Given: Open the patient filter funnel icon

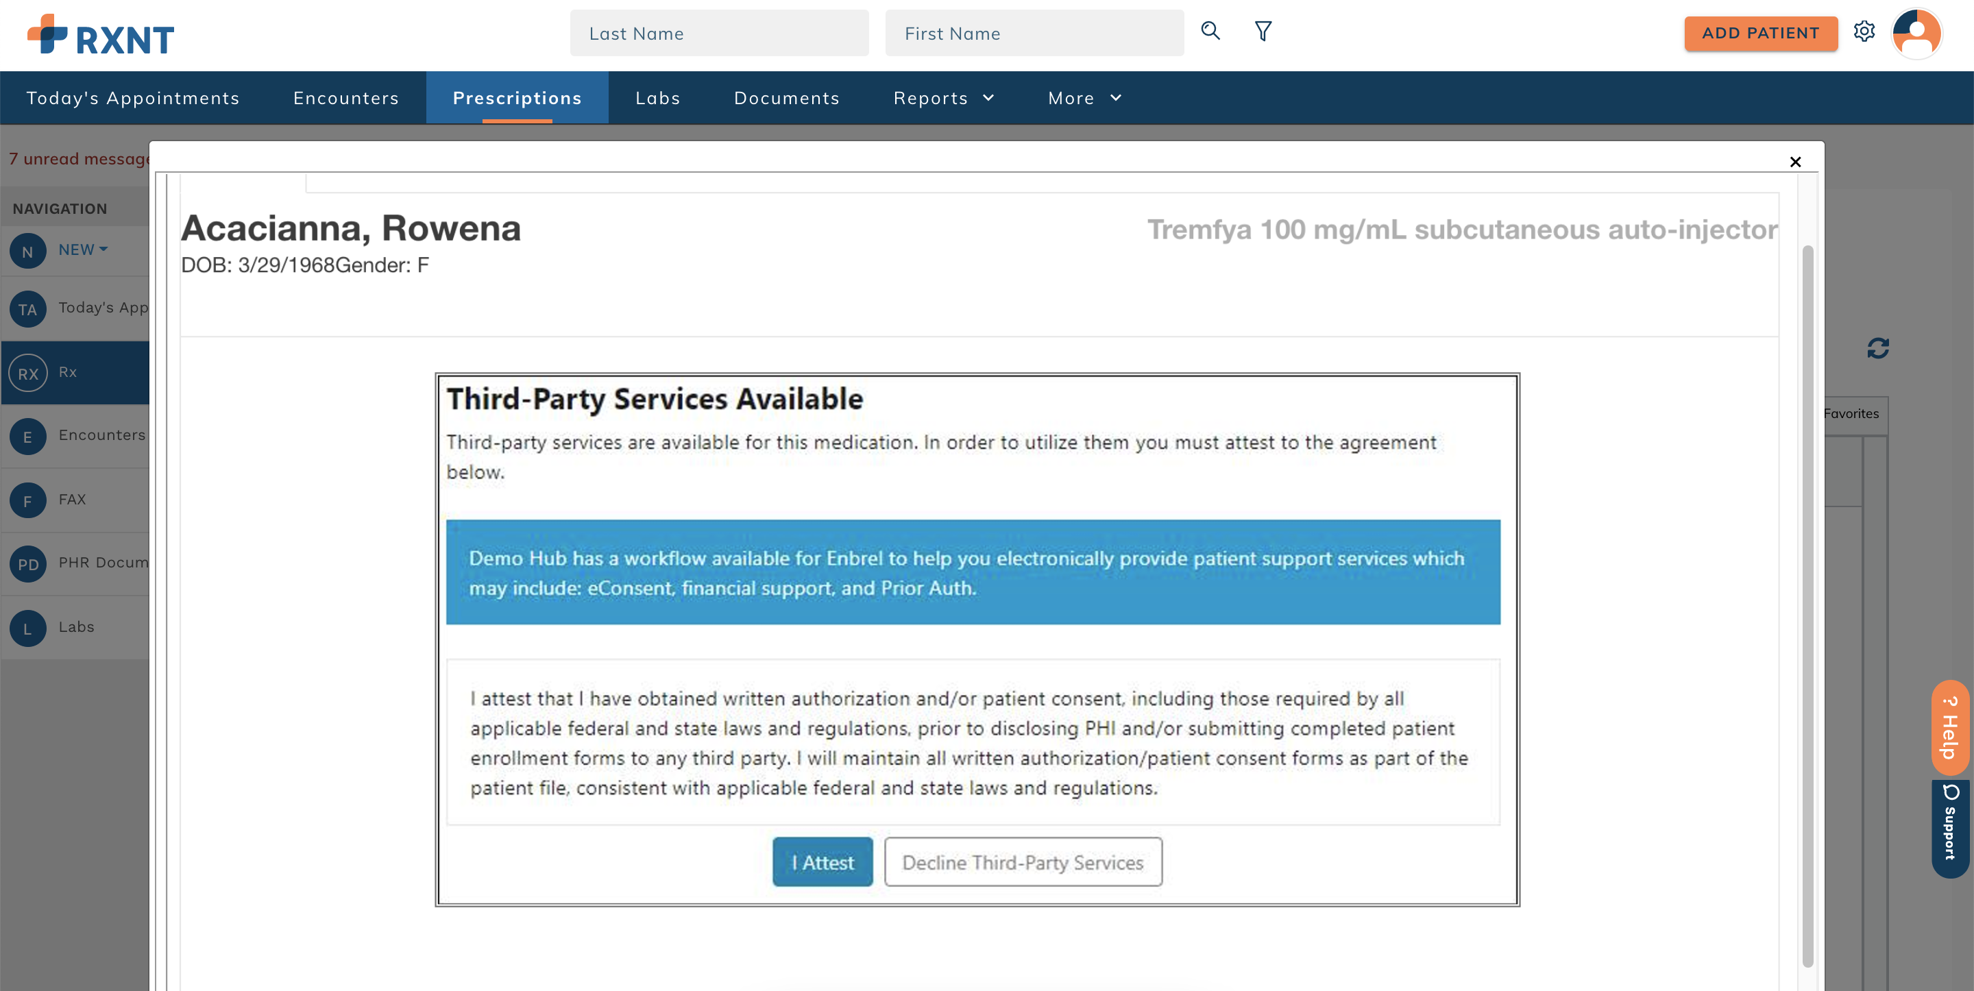Looking at the screenshot, I should tap(1263, 31).
